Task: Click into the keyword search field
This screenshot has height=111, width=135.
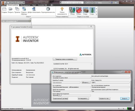Action: point(72,3)
